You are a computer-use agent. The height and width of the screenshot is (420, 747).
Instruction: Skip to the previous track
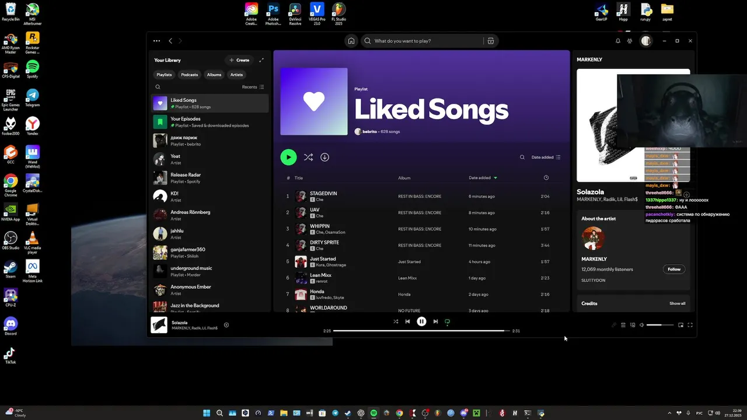(407, 321)
